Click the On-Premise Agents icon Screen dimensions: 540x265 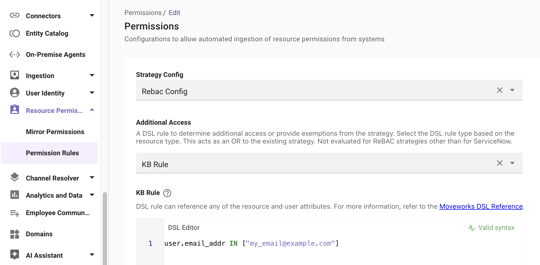14,55
